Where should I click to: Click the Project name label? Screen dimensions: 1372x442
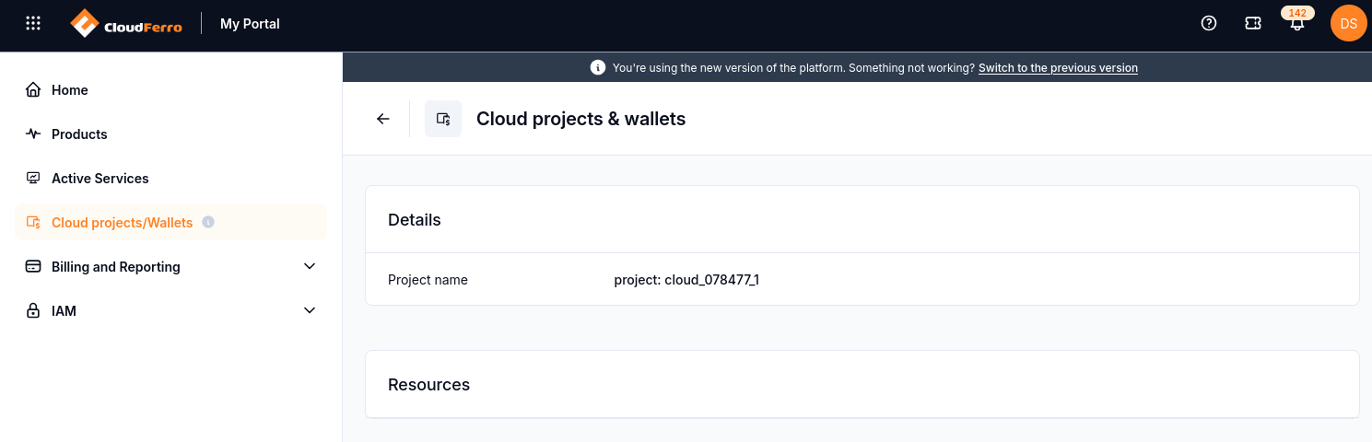pyautogui.click(x=428, y=280)
